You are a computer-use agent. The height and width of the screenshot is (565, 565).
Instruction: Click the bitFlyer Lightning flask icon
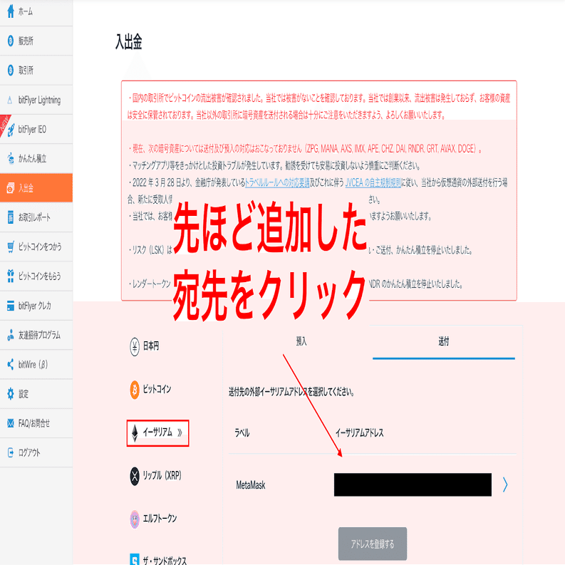10,100
